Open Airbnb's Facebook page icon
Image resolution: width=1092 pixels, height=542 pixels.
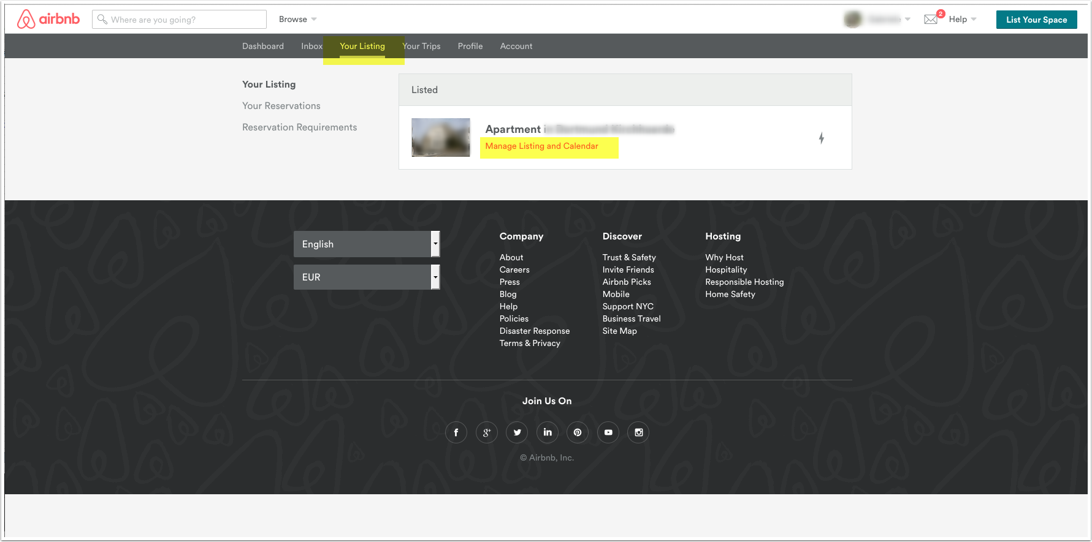(x=456, y=432)
